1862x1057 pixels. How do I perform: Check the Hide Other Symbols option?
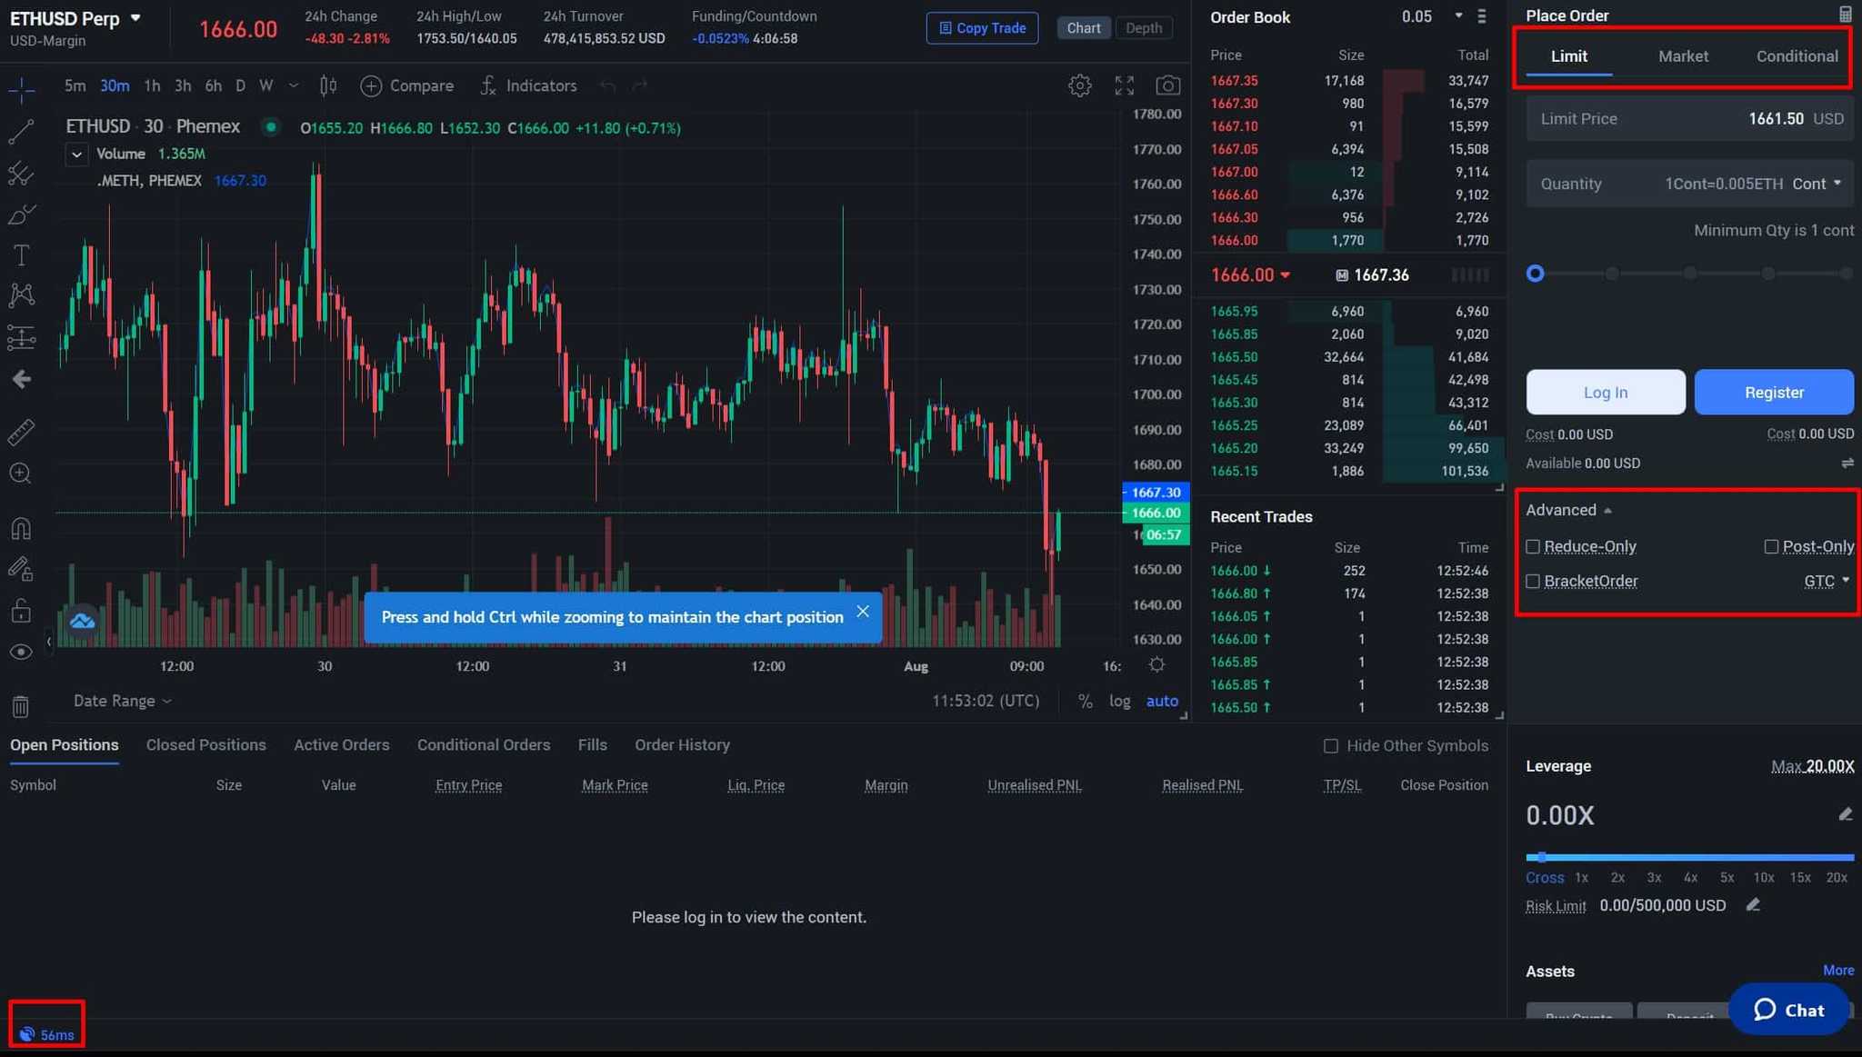[x=1331, y=745]
